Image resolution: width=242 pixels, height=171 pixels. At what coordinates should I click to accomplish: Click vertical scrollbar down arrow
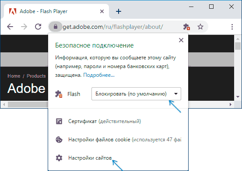238,97
